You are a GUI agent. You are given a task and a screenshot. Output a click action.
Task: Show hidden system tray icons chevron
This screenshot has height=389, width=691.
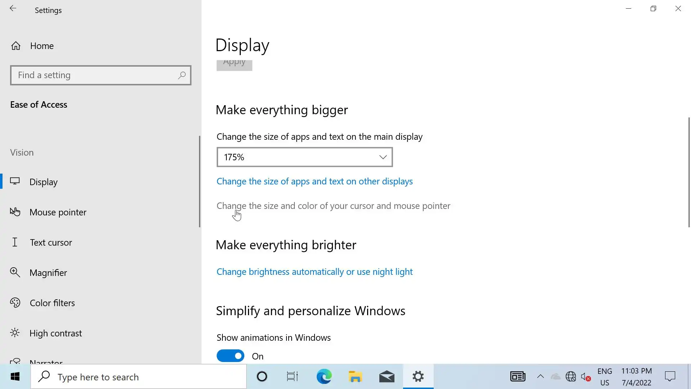(540, 377)
